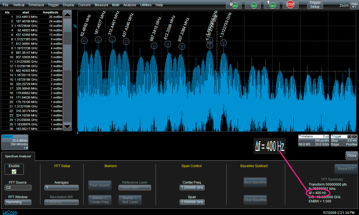Select the Spectrum Analyzer tab
359x215 pixels.
(x=18, y=156)
